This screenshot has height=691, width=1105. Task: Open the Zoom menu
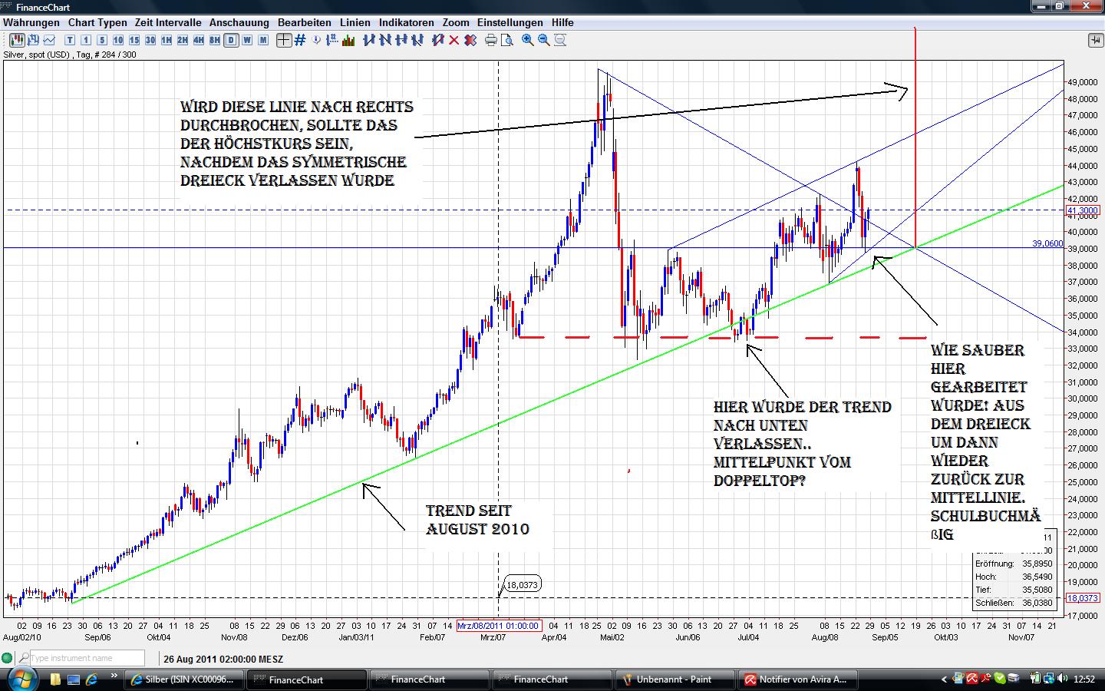[456, 22]
